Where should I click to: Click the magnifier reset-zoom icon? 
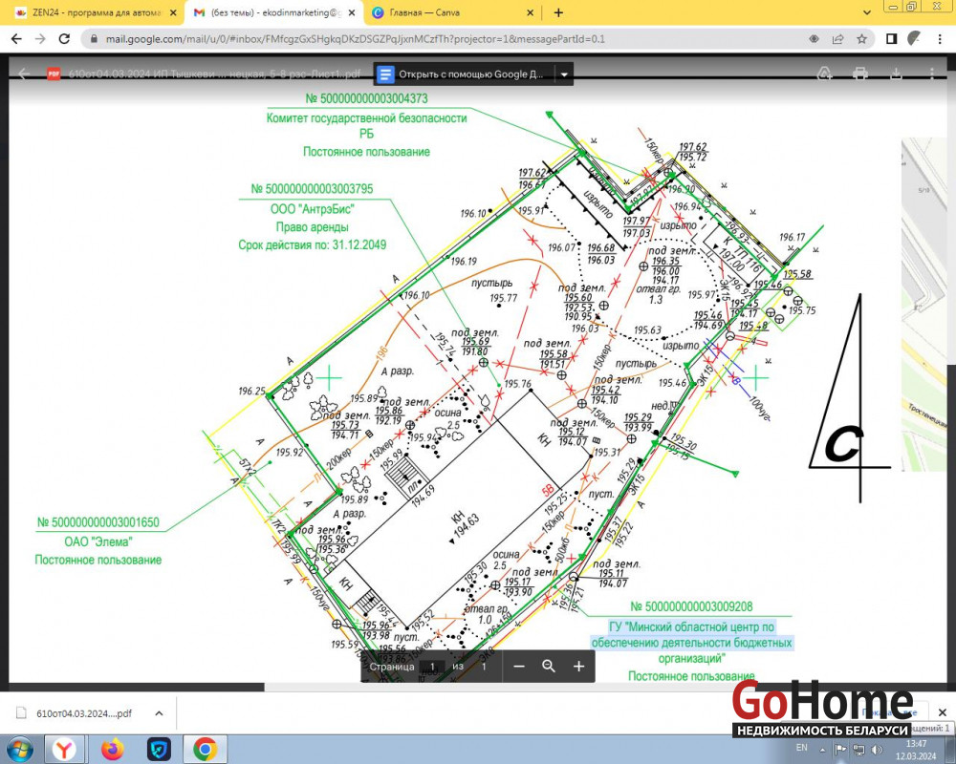[549, 666]
